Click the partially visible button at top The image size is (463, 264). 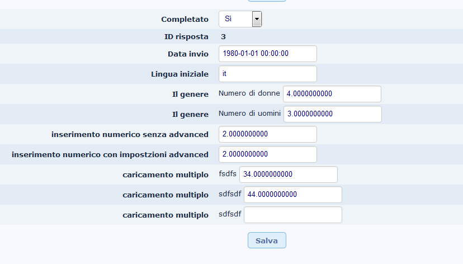267,1
